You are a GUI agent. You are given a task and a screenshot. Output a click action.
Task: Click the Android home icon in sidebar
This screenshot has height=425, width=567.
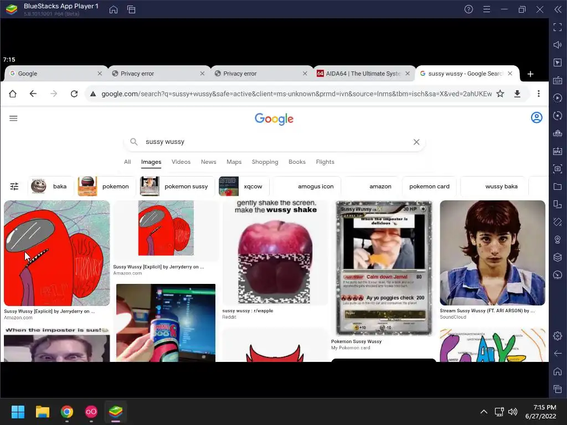558,371
